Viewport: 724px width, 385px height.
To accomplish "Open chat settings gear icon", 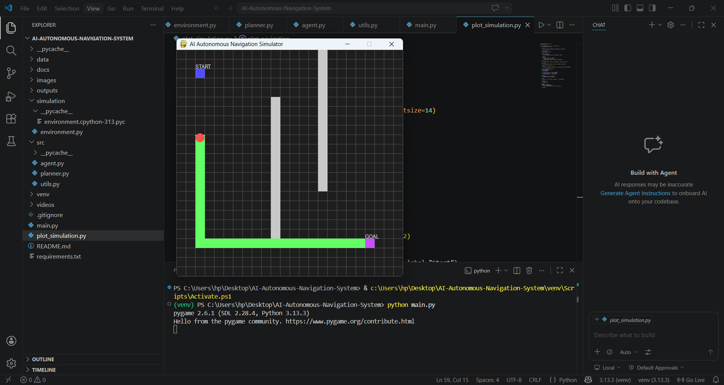I will tap(670, 25).
